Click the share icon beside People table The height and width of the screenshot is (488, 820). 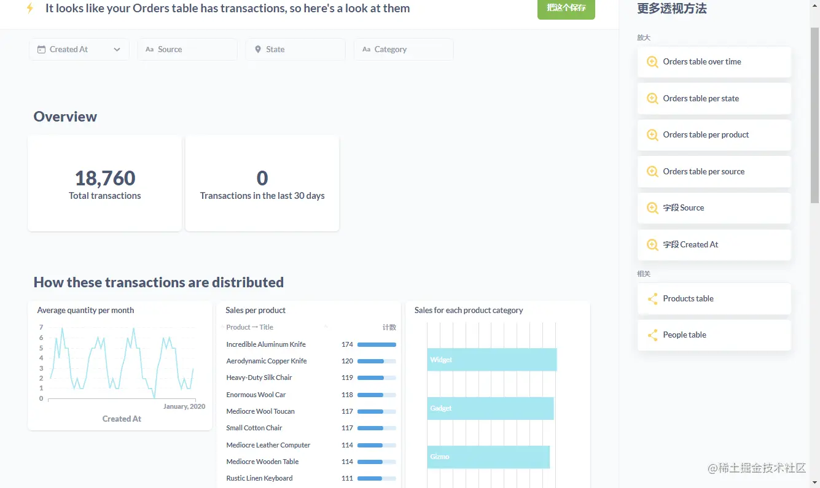coord(653,335)
